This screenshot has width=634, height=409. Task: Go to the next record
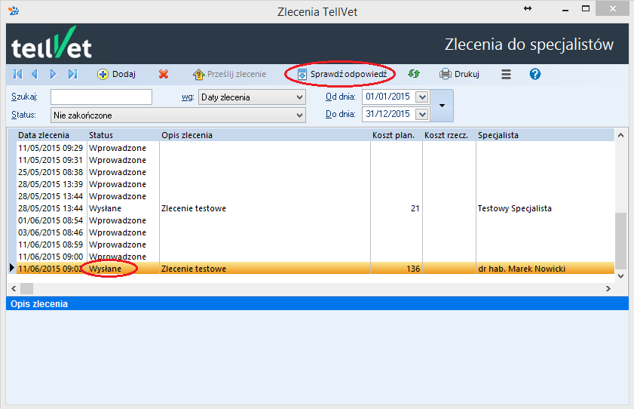click(x=54, y=74)
